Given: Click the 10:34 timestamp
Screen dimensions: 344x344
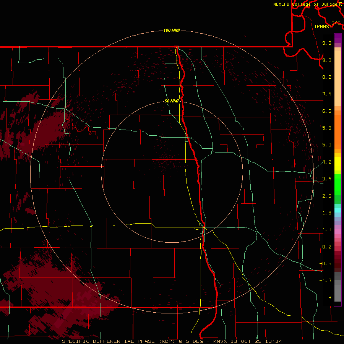Looking at the screenshot, I should [274, 341].
